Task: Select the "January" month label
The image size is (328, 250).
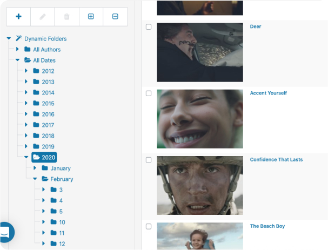Action: (x=61, y=168)
